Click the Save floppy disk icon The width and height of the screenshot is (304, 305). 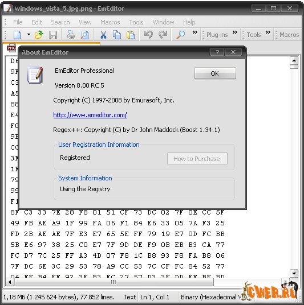click(x=53, y=35)
